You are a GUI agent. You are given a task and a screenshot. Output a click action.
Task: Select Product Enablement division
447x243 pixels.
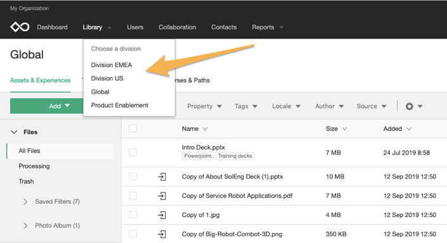point(119,105)
